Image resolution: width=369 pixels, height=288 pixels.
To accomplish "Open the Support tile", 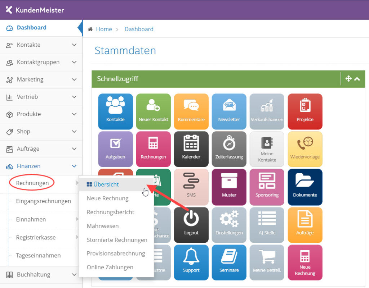I will click(x=191, y=262).
